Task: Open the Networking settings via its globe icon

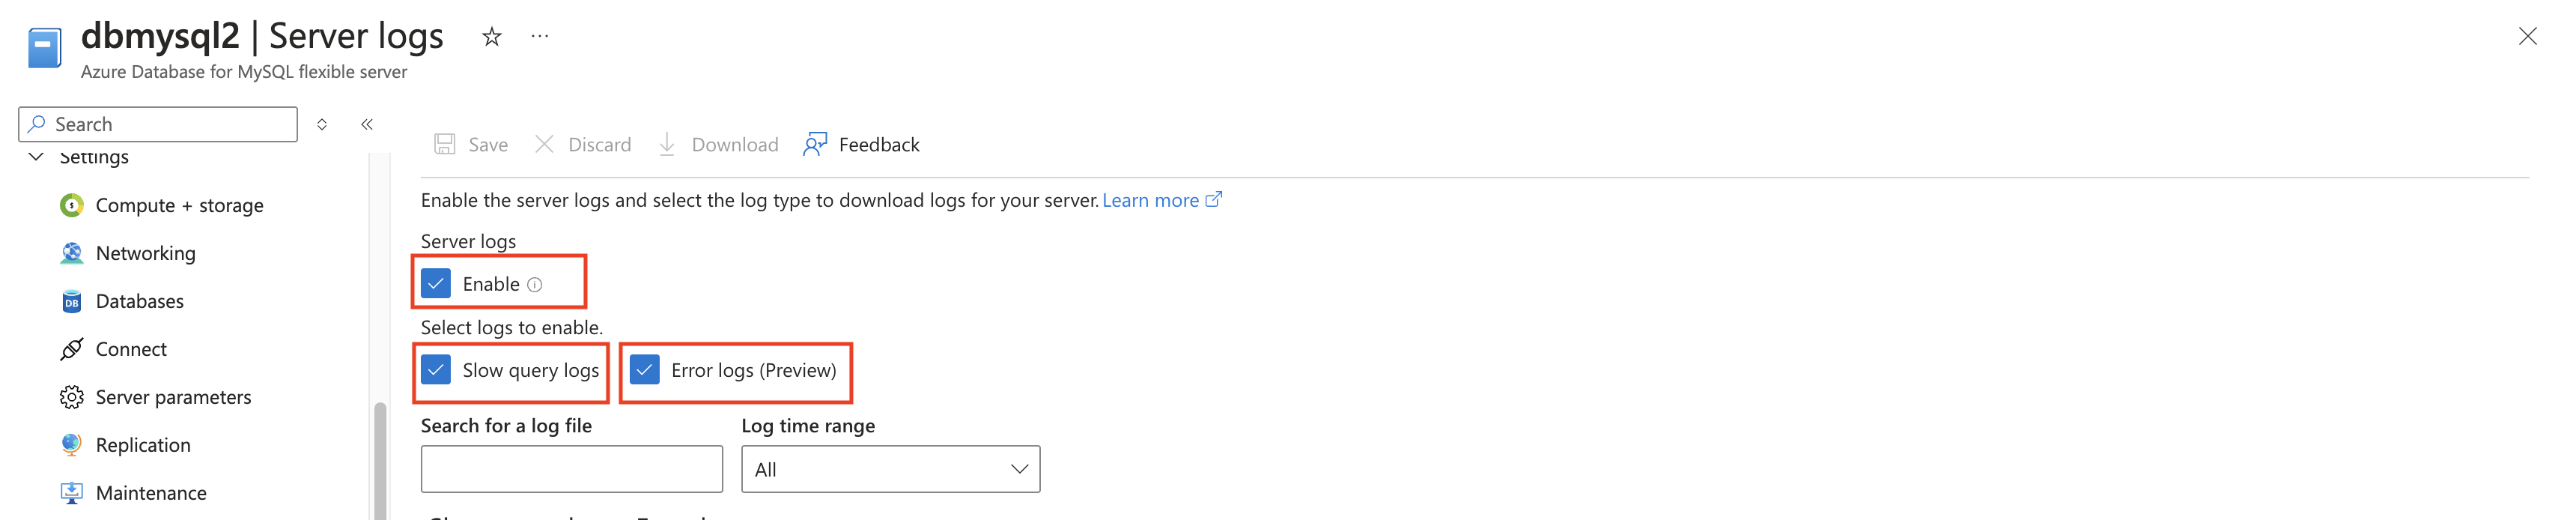Action: click(71, 253)
